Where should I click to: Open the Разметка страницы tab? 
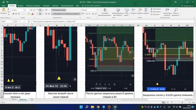click(x=33, y=6)
